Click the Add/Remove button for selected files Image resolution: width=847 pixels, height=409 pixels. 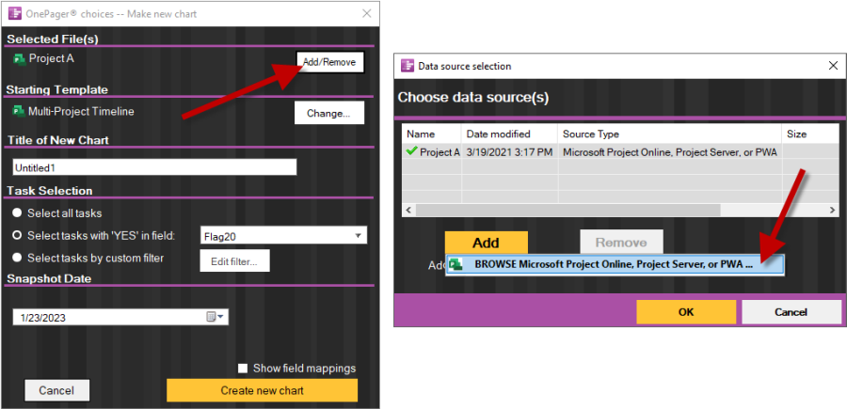point(330,63)
